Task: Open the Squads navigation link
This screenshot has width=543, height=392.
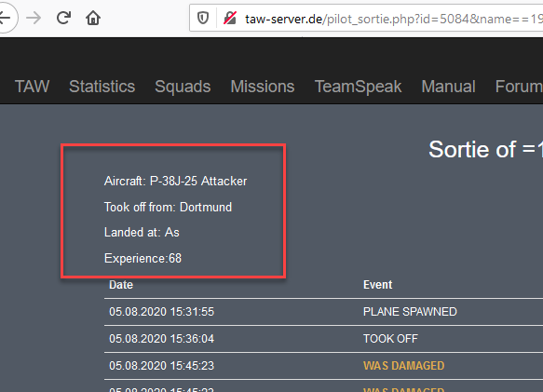Action: (183, 87)
